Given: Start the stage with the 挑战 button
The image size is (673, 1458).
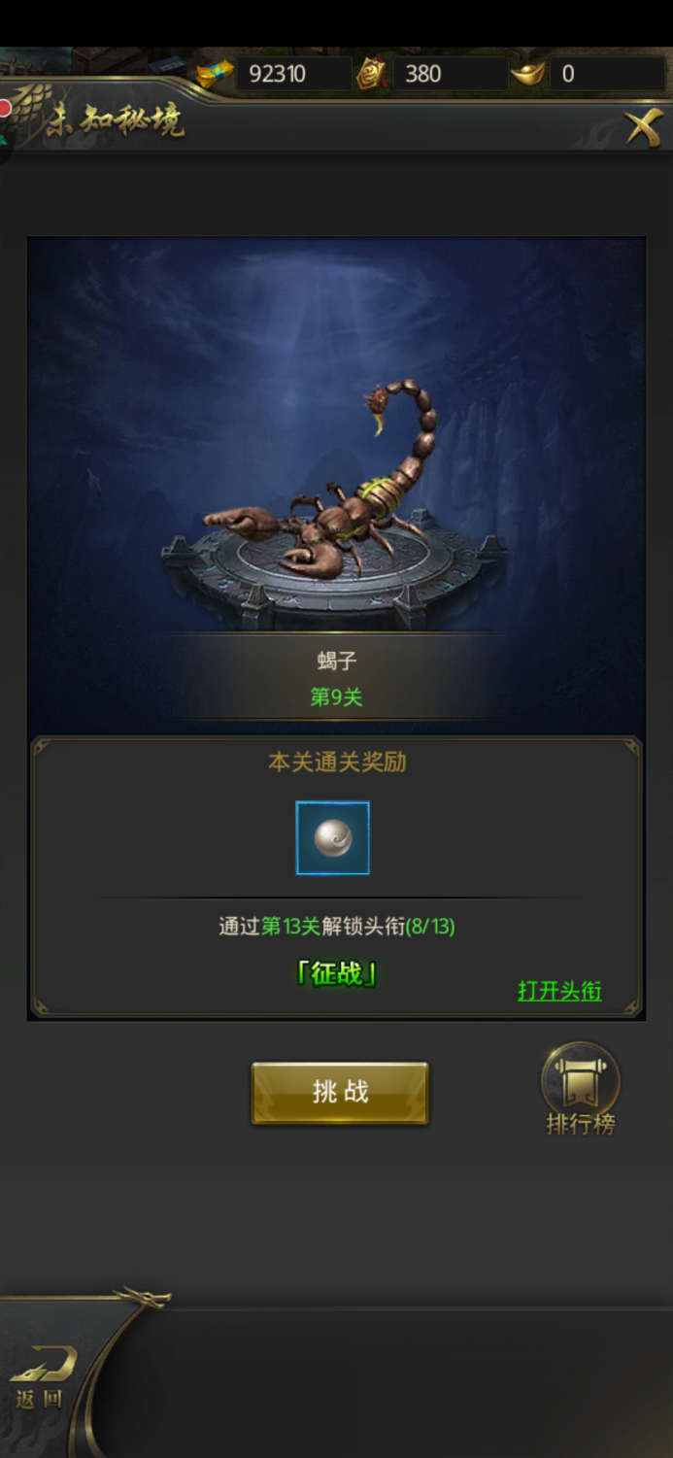Looking at the screenshot, I should click(x=340, y=1093).
